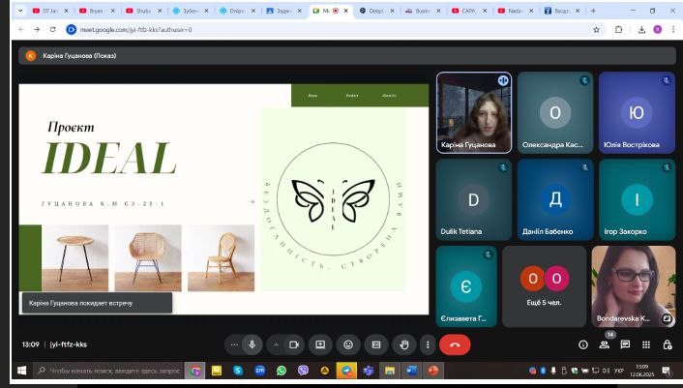Select Олександра Кас... participant tile

click(555, 113)
